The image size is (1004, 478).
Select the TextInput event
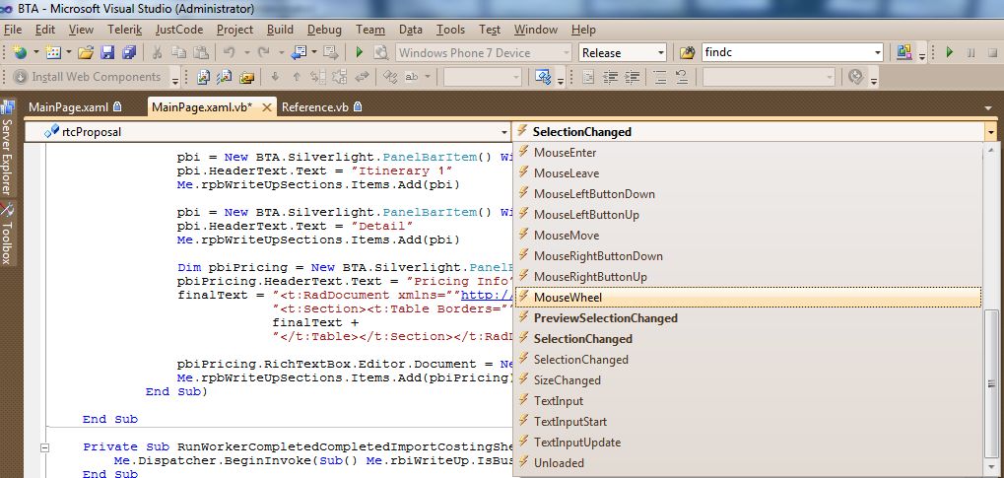coord(748,400)
